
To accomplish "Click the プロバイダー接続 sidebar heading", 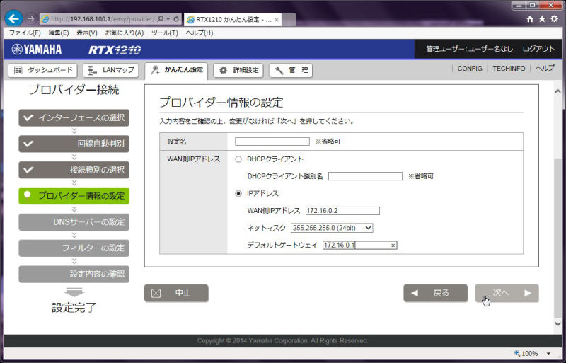I will 74,90.
